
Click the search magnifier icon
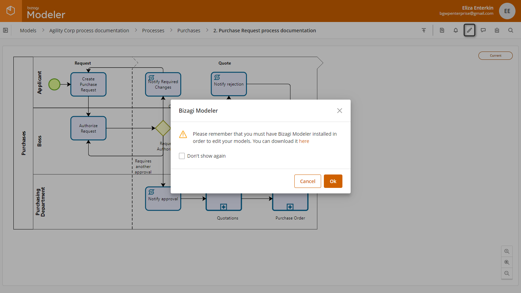[x=511, y=30]
